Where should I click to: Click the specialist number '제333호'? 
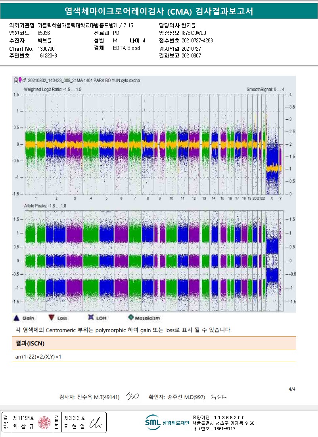click(75, 418)
